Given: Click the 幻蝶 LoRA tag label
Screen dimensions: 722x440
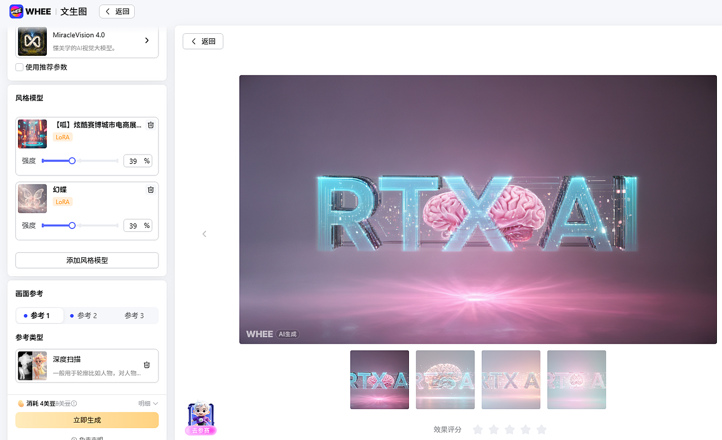Looking at the screenshot, I should (63, 202).
